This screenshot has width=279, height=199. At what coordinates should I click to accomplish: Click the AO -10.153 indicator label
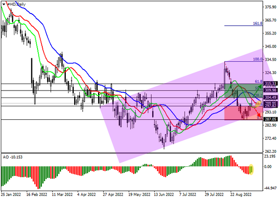coord(13,157)
